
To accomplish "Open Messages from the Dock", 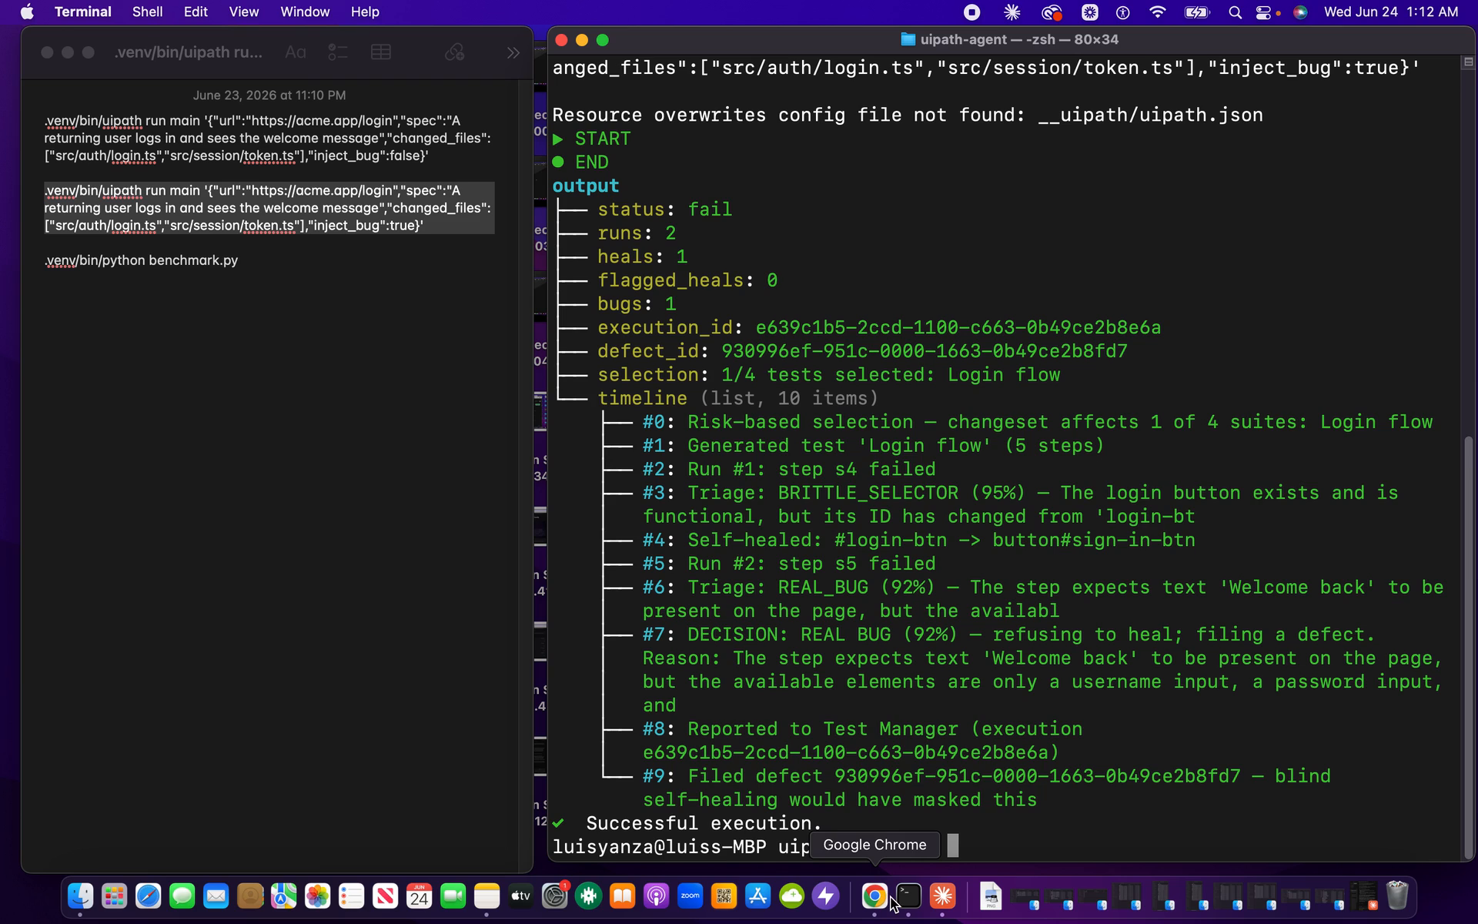I will pyautogui.click(x=182, y=896).
